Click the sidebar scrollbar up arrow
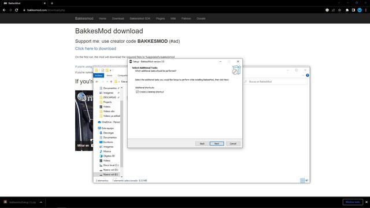Viewport: 370px width, 208px height. pos(122,88)
